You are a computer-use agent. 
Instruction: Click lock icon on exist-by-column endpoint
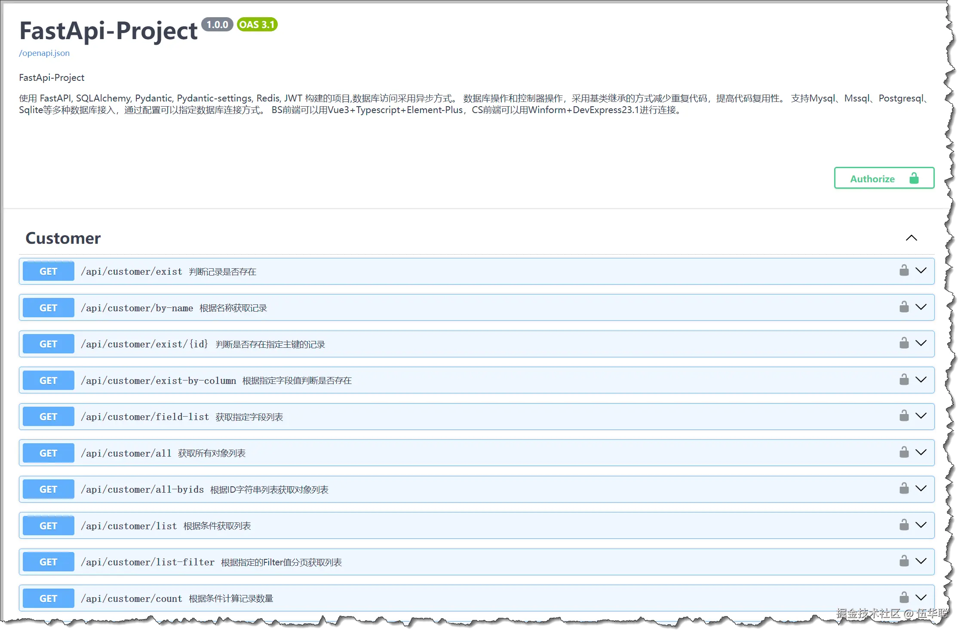[x=904, y=380]
